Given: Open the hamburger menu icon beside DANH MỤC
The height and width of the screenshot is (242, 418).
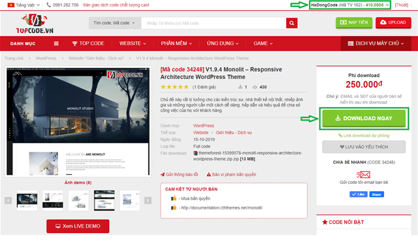Looking at the screenshot, I should click(56, 44).
